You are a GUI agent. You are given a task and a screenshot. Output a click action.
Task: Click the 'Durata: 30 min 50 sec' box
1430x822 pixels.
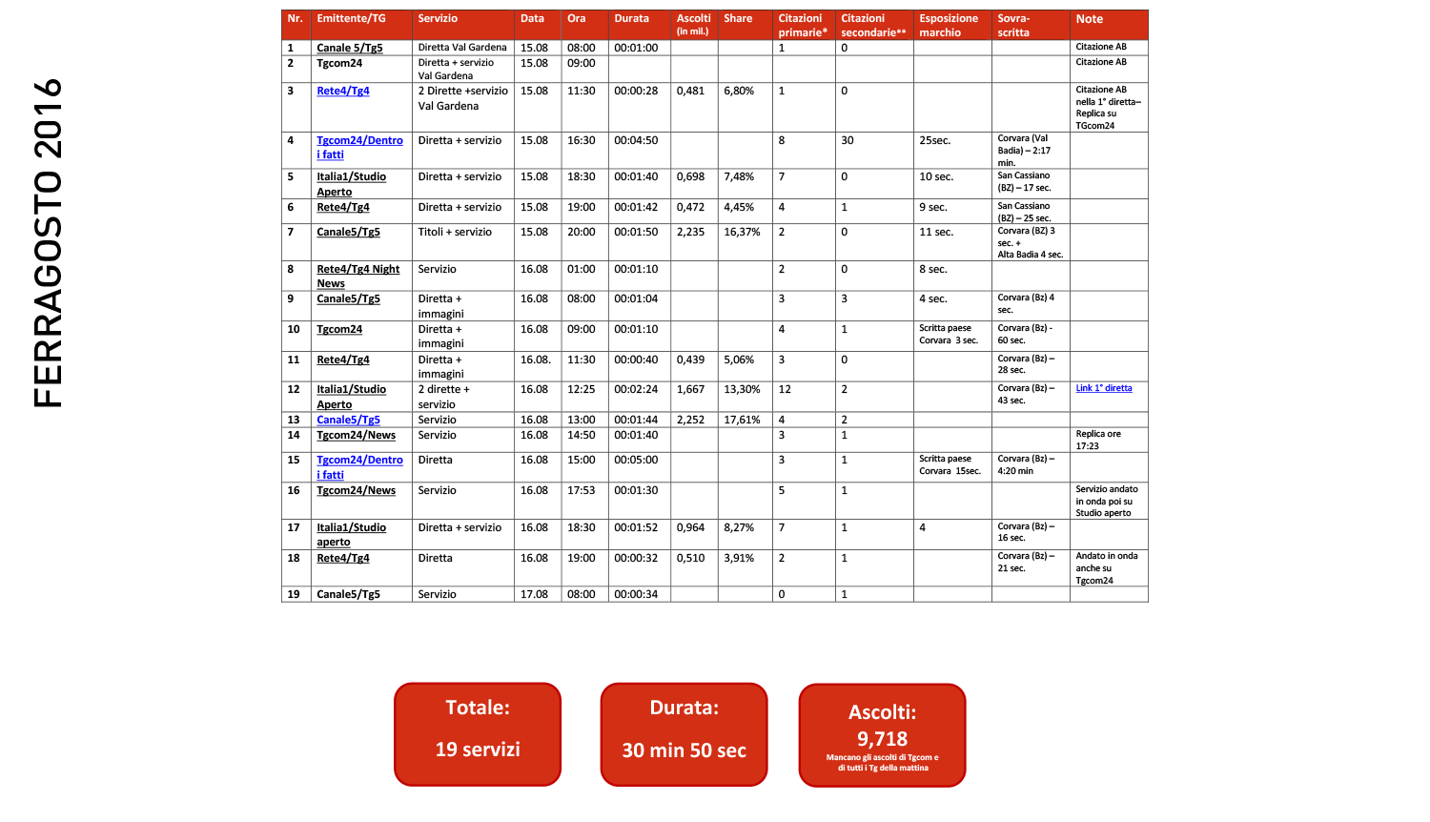click(x=684, y=734)
